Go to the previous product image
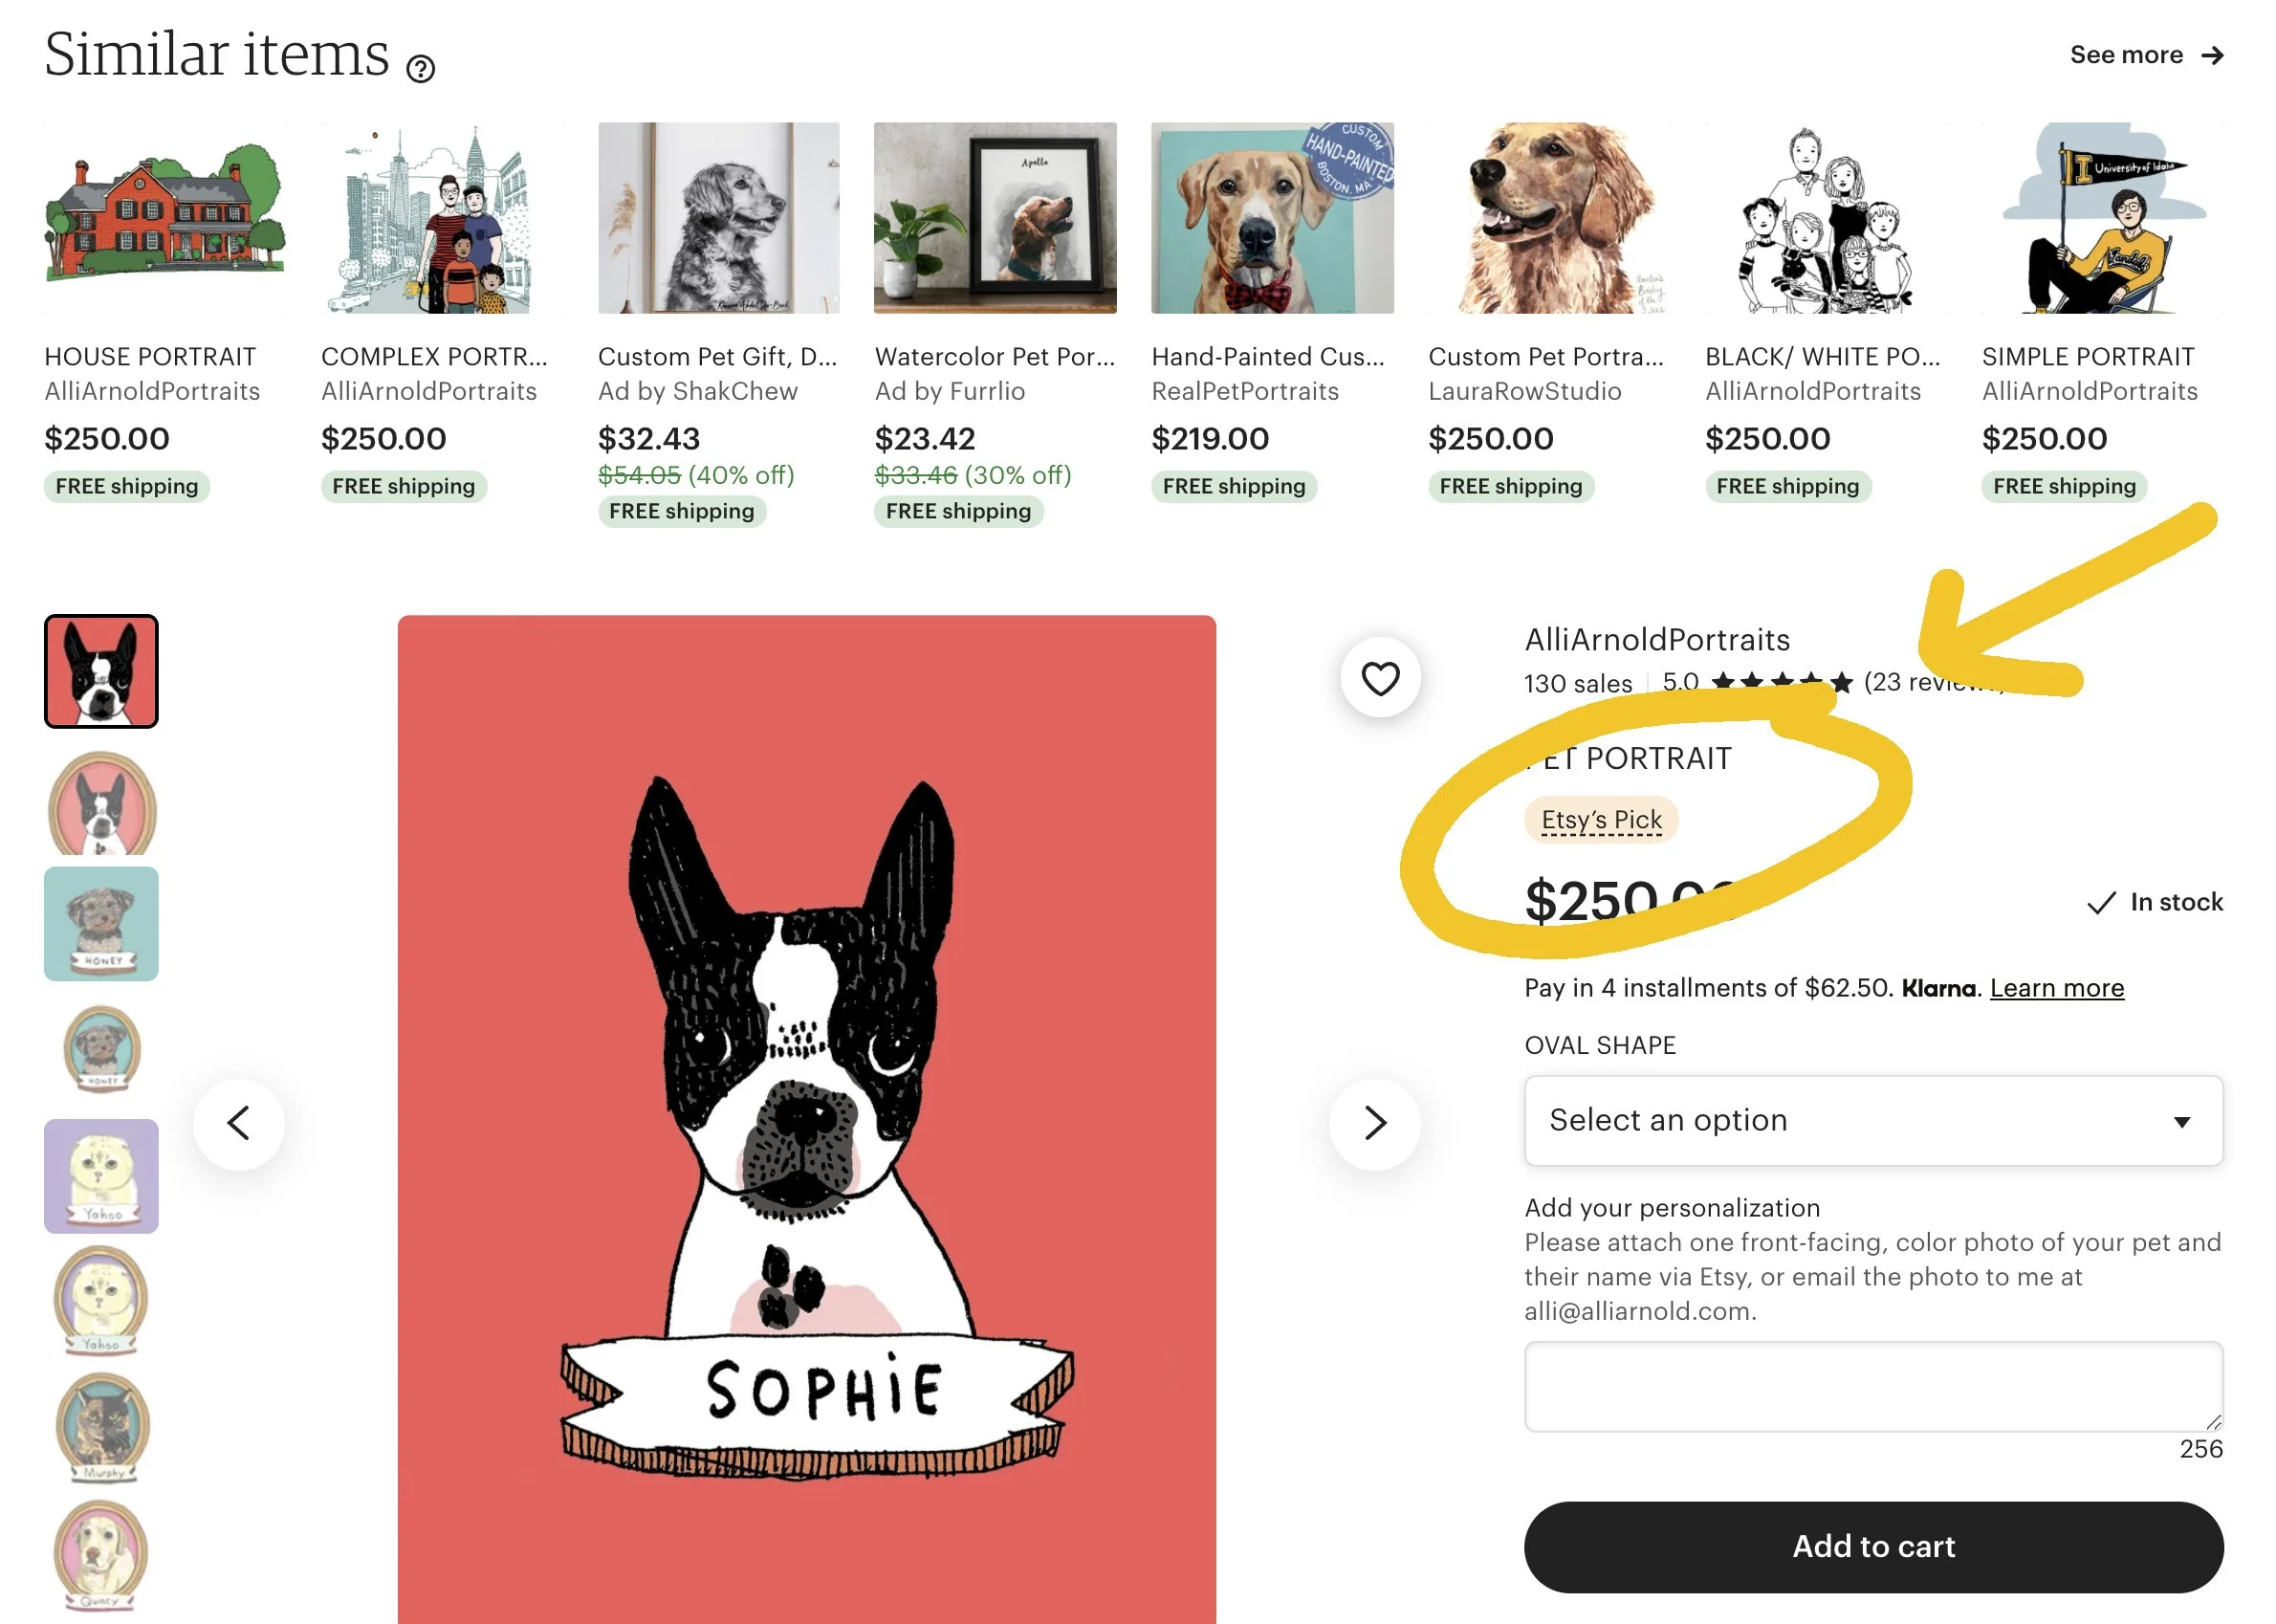This screenshot has height=1624, width=2276. [239, 1123]
